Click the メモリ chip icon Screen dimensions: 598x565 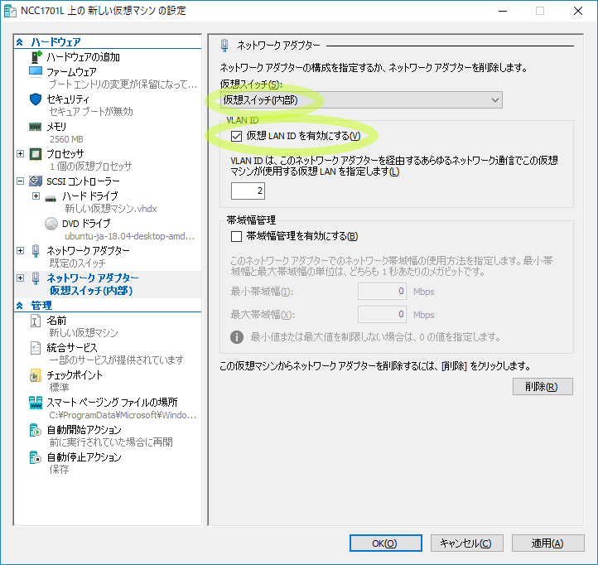click(36, 127)
